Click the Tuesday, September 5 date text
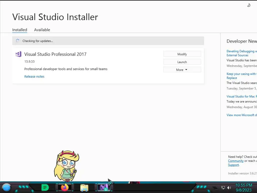The width and height of the screenshot is (257, 193). (242, 88)
